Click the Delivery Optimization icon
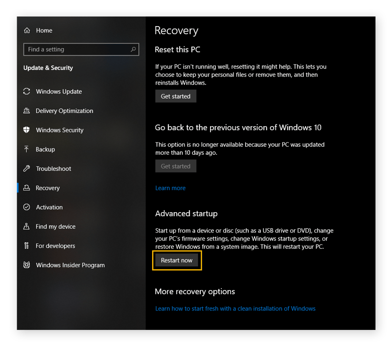 click(27, 111)
